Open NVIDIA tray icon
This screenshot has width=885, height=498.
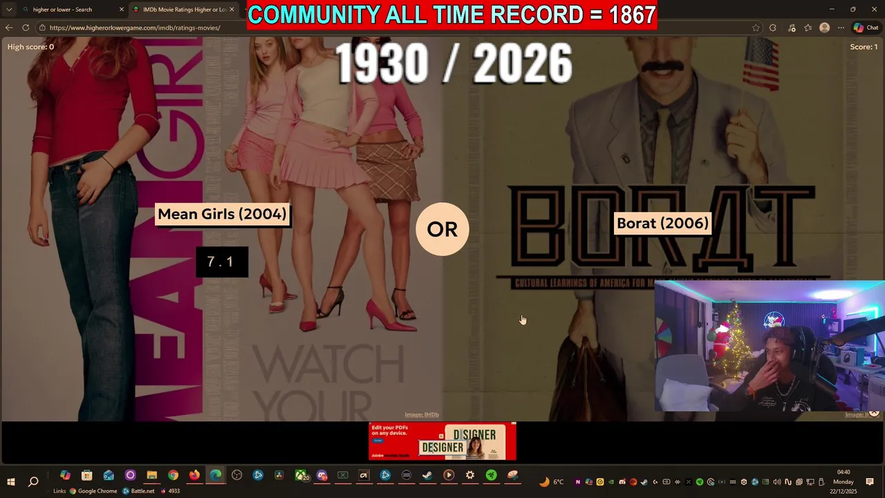pyautogui.click(x=611, y=482)
